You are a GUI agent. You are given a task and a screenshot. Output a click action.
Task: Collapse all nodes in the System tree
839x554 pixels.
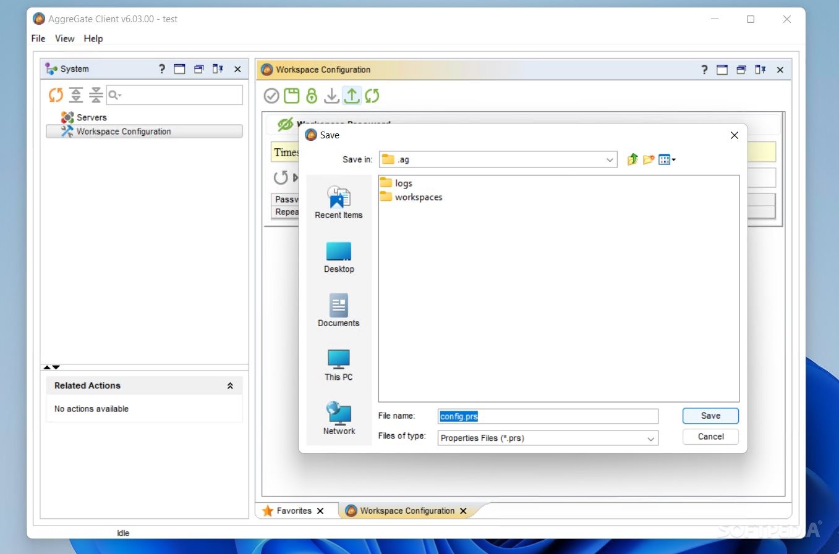96,95
